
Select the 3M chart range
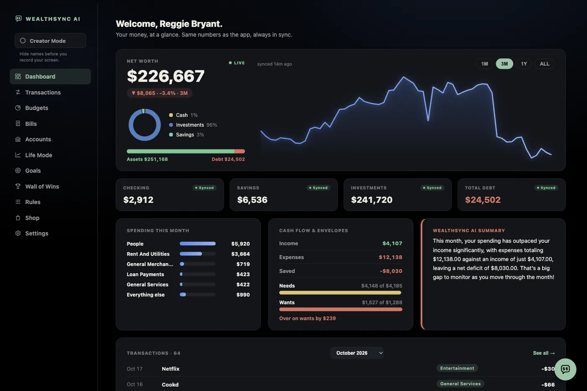[x=504, y=64]
